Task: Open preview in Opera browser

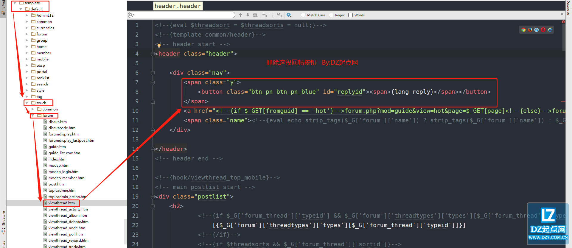Action: (x=543, y=30)
